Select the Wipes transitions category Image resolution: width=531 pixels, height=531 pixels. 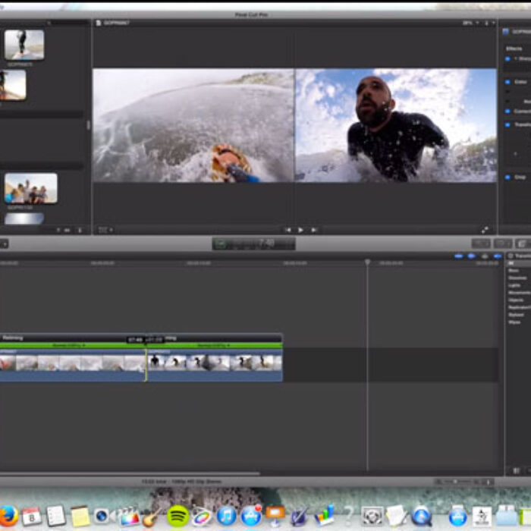514,322
